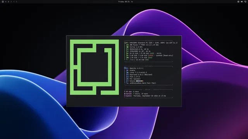Click the rightmost tray icon beside the volume speaker
Screen dimensions: 248x139
[x=245, y=2]
